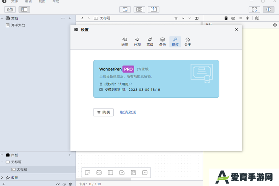The height and width of the screenshot is (186, 279).
Task: Click the 无标题 breadcrumb title
Action: (105, 18)
